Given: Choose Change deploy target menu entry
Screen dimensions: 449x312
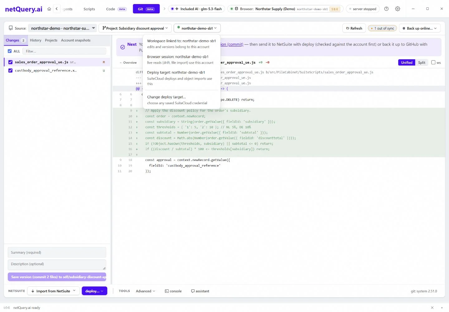Looking at the screenshot, I should [x=181, y=100].
